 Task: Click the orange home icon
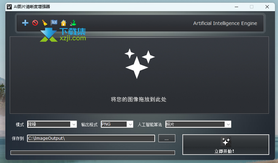pyautogui.click(x=64, y=23)
